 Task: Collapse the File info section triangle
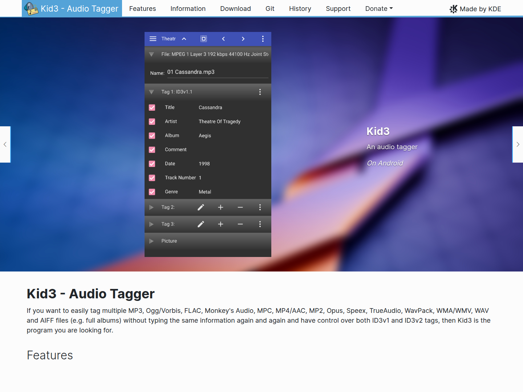click(151, 54)
